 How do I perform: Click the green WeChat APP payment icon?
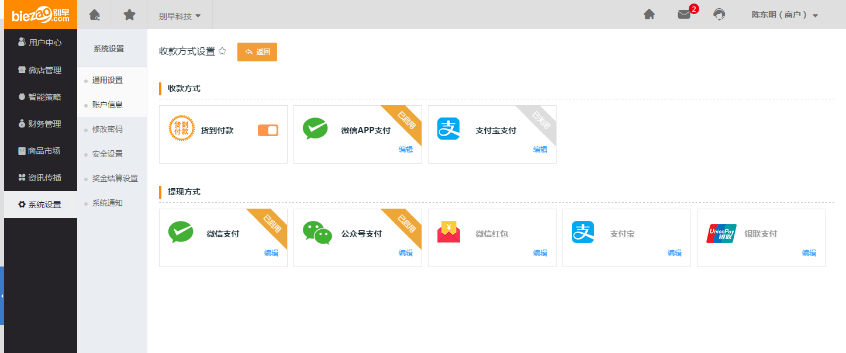[315, 129]
